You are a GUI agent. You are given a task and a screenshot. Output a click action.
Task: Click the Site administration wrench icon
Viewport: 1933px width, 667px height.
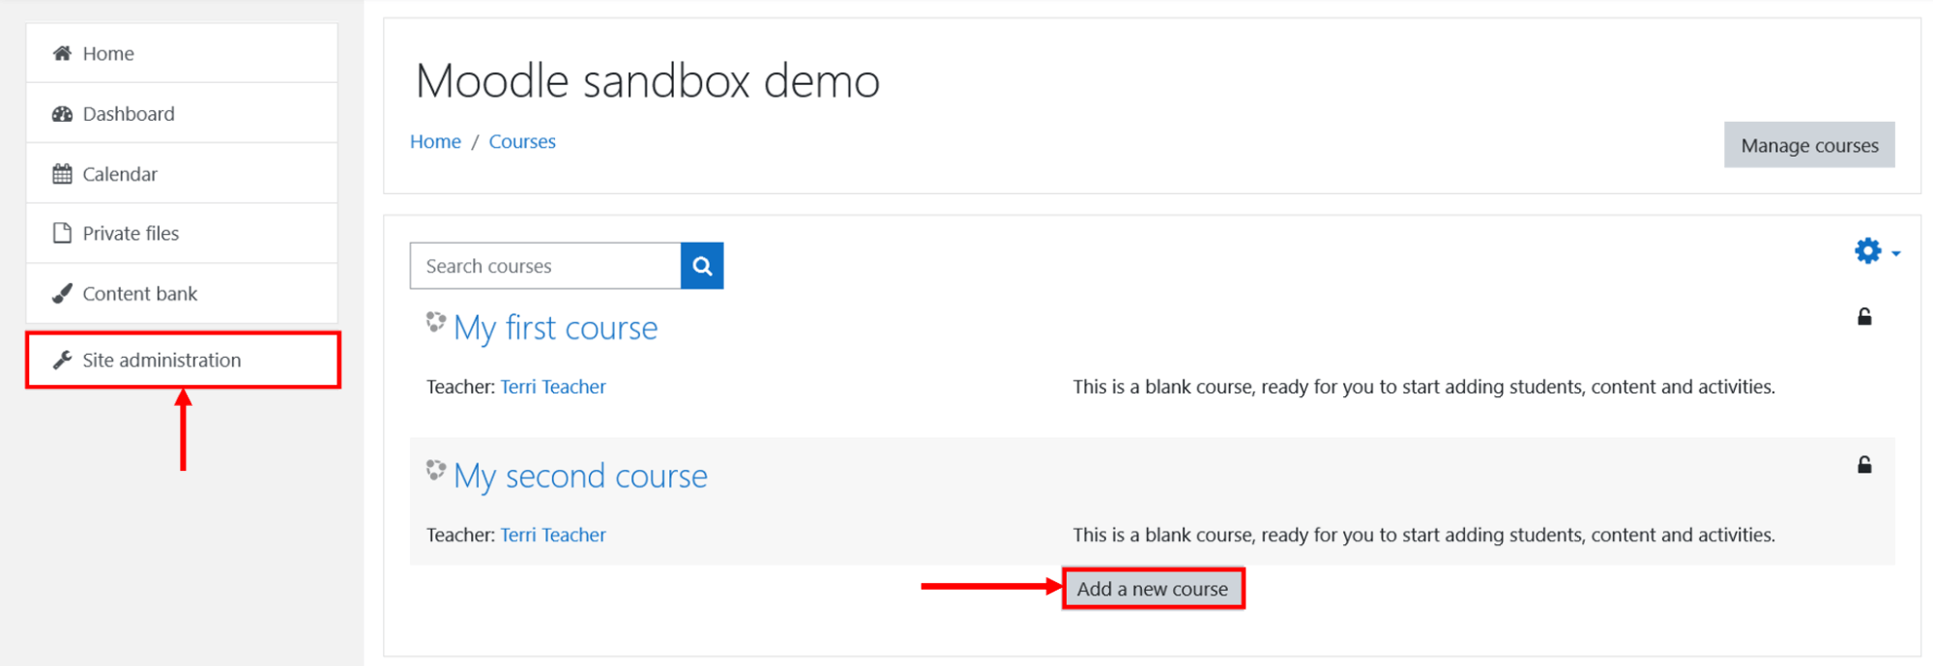click(x=62, y=360)
